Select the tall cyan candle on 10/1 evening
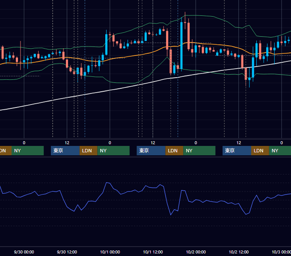 pos(181,45)
